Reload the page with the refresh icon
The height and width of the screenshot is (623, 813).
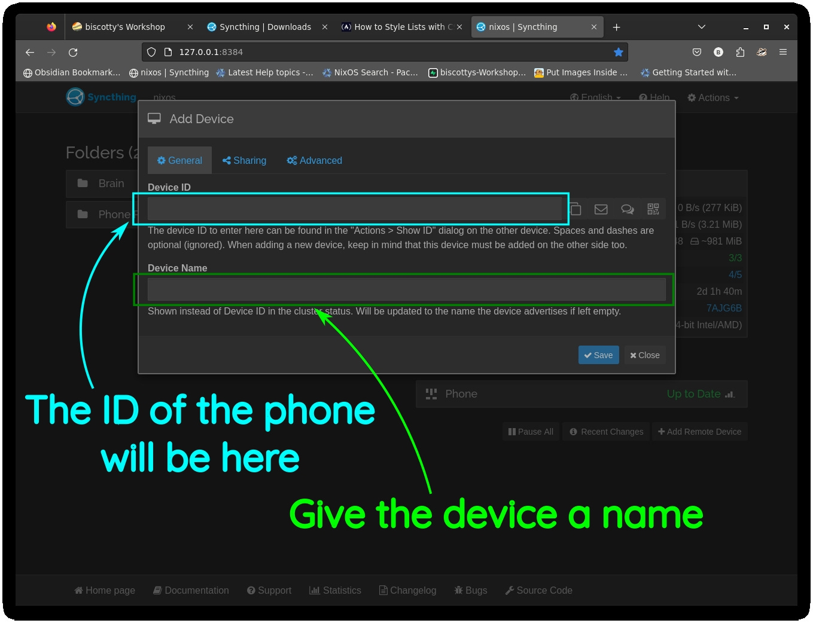[x=73, y=52]
